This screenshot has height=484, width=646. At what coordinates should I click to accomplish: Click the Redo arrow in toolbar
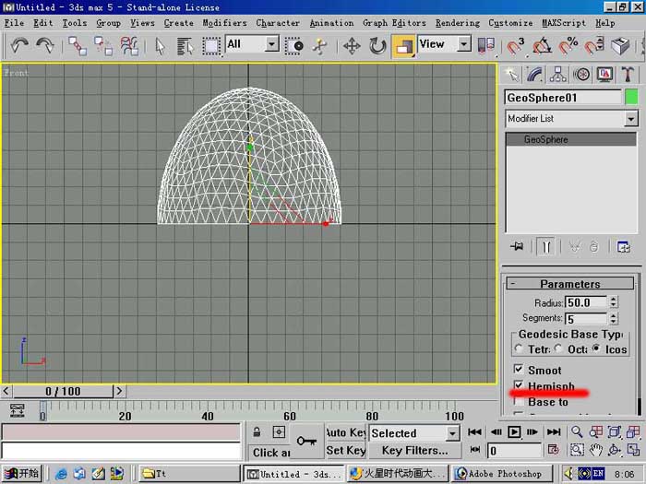[44, 45]
